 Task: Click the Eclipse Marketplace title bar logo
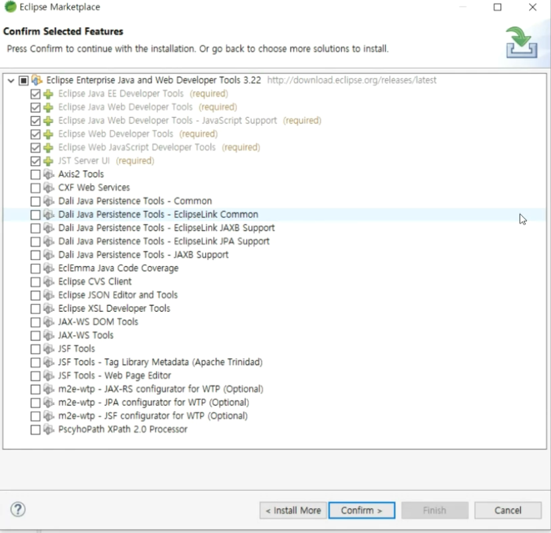click(x=11, y=7)
